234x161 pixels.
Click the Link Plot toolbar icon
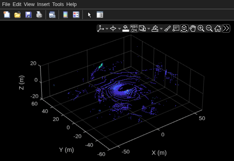click(x=52, y=15)
